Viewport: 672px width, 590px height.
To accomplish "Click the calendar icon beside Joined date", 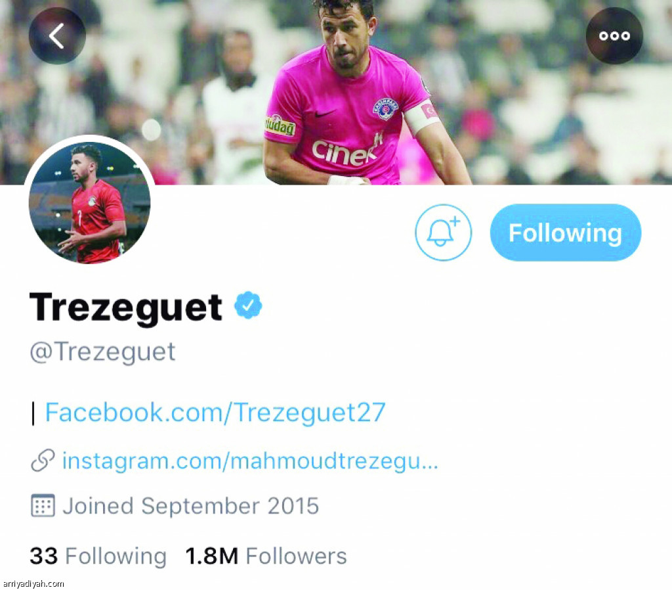I will [43, 505].
